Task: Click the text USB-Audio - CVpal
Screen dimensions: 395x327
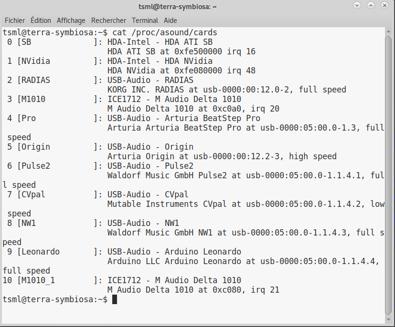Action: click(x=148, y=194)
